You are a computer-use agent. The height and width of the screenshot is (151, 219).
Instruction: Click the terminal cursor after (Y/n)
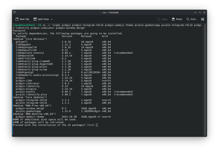point(97,125)
